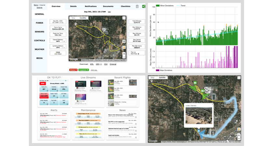Viewport: 273px width, 146px height.
Task: Expand the bottom-right flight map to fullscreen
Action: click(x=239, y=78)
